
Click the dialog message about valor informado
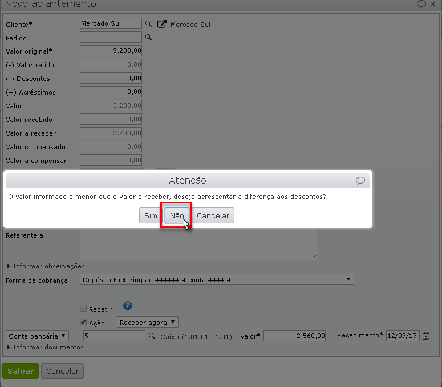[x=167, y=197]
